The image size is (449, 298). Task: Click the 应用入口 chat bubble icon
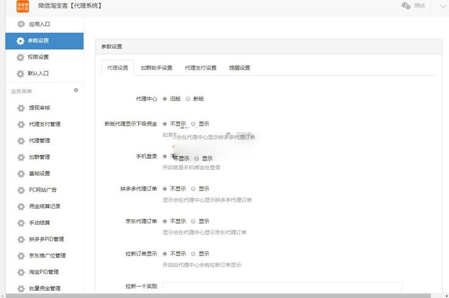[x=21, y=24]
